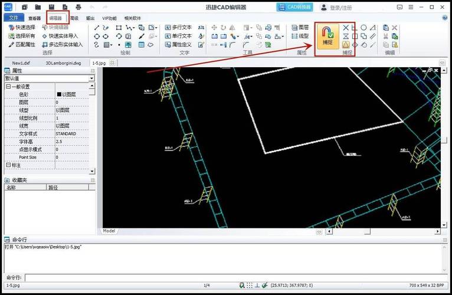This screenshot has height=295, width=452.
Task: Select the Ellipse drawing tool
Action: [106, 37]
